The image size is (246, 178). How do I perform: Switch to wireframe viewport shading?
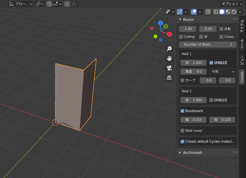click(x=216, y=12)
